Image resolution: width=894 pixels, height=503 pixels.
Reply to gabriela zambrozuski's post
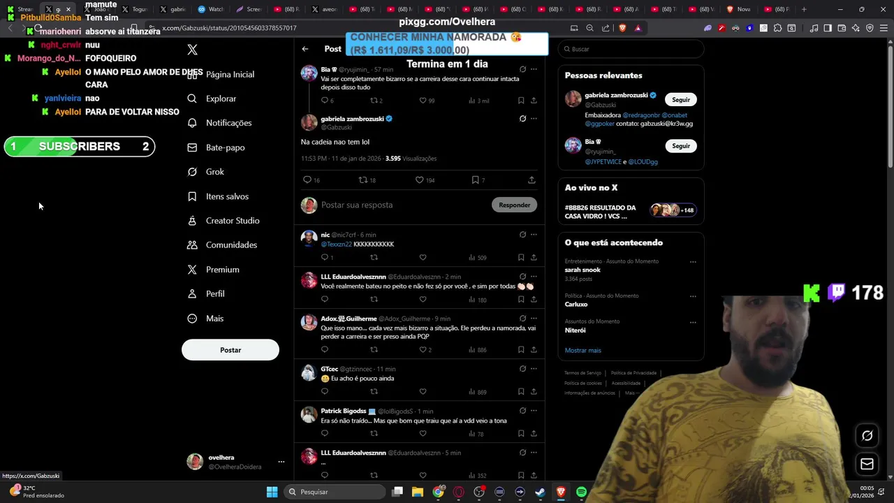point(307,180)
